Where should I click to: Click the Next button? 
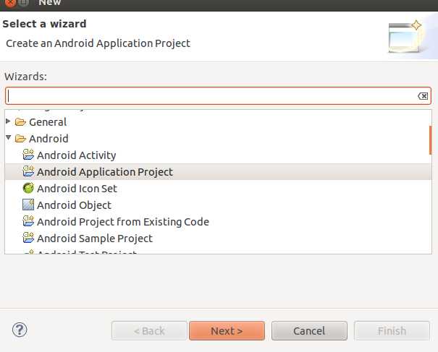click(x=227, y=331)
